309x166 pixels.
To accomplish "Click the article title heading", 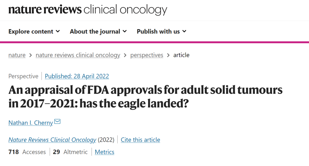I will pos(145,96).
